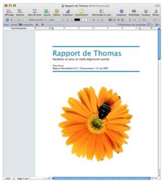Open the line spacing value dropdown
The width and height of the screenshot is (163, 182).
coord(136,20)
